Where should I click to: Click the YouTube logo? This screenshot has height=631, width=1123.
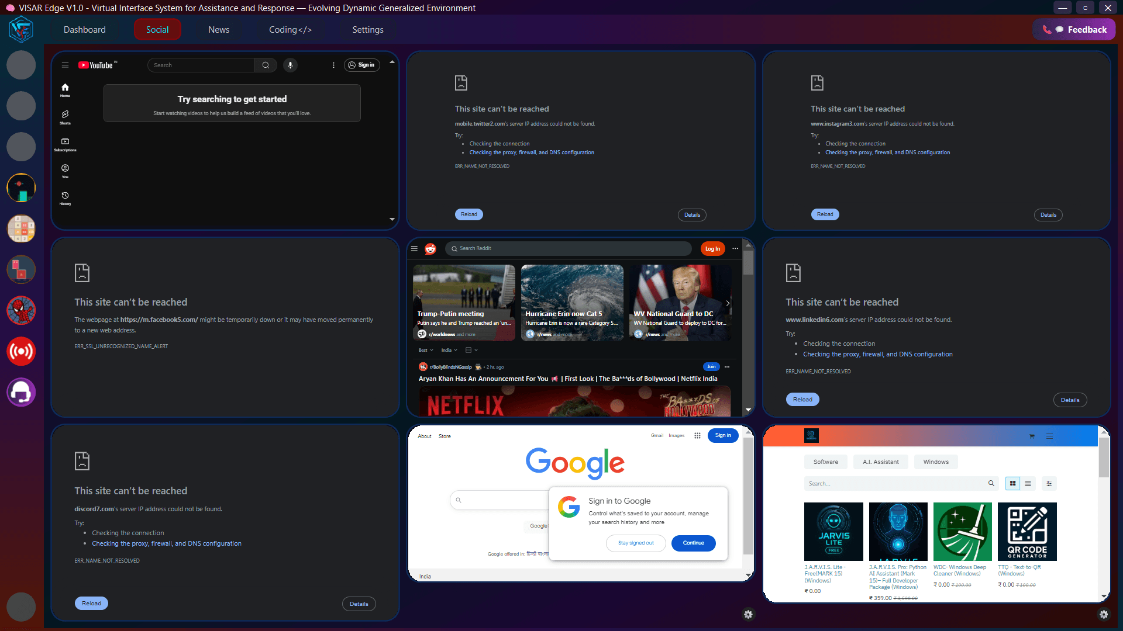pyautogui.click(x=97, y=65)
